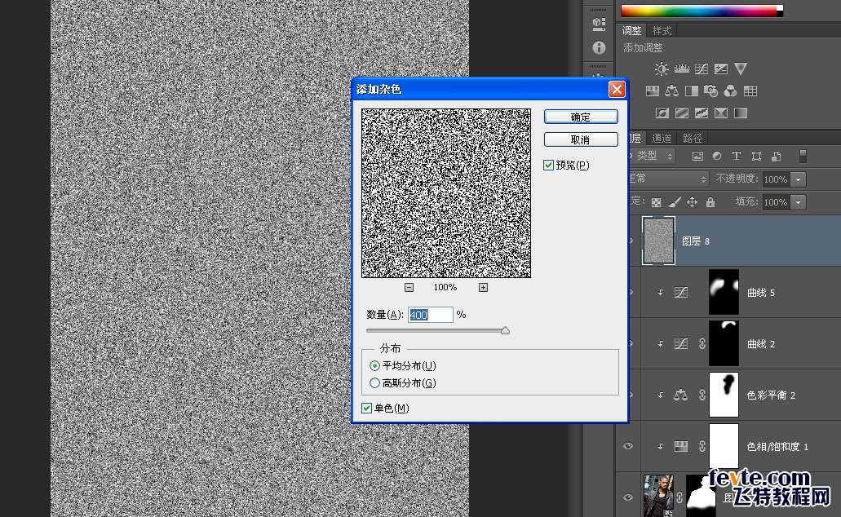Viewport: 841px width, 517px height.
Task: Click the bottom photo layer thumbnail
Action: [658, 496]
